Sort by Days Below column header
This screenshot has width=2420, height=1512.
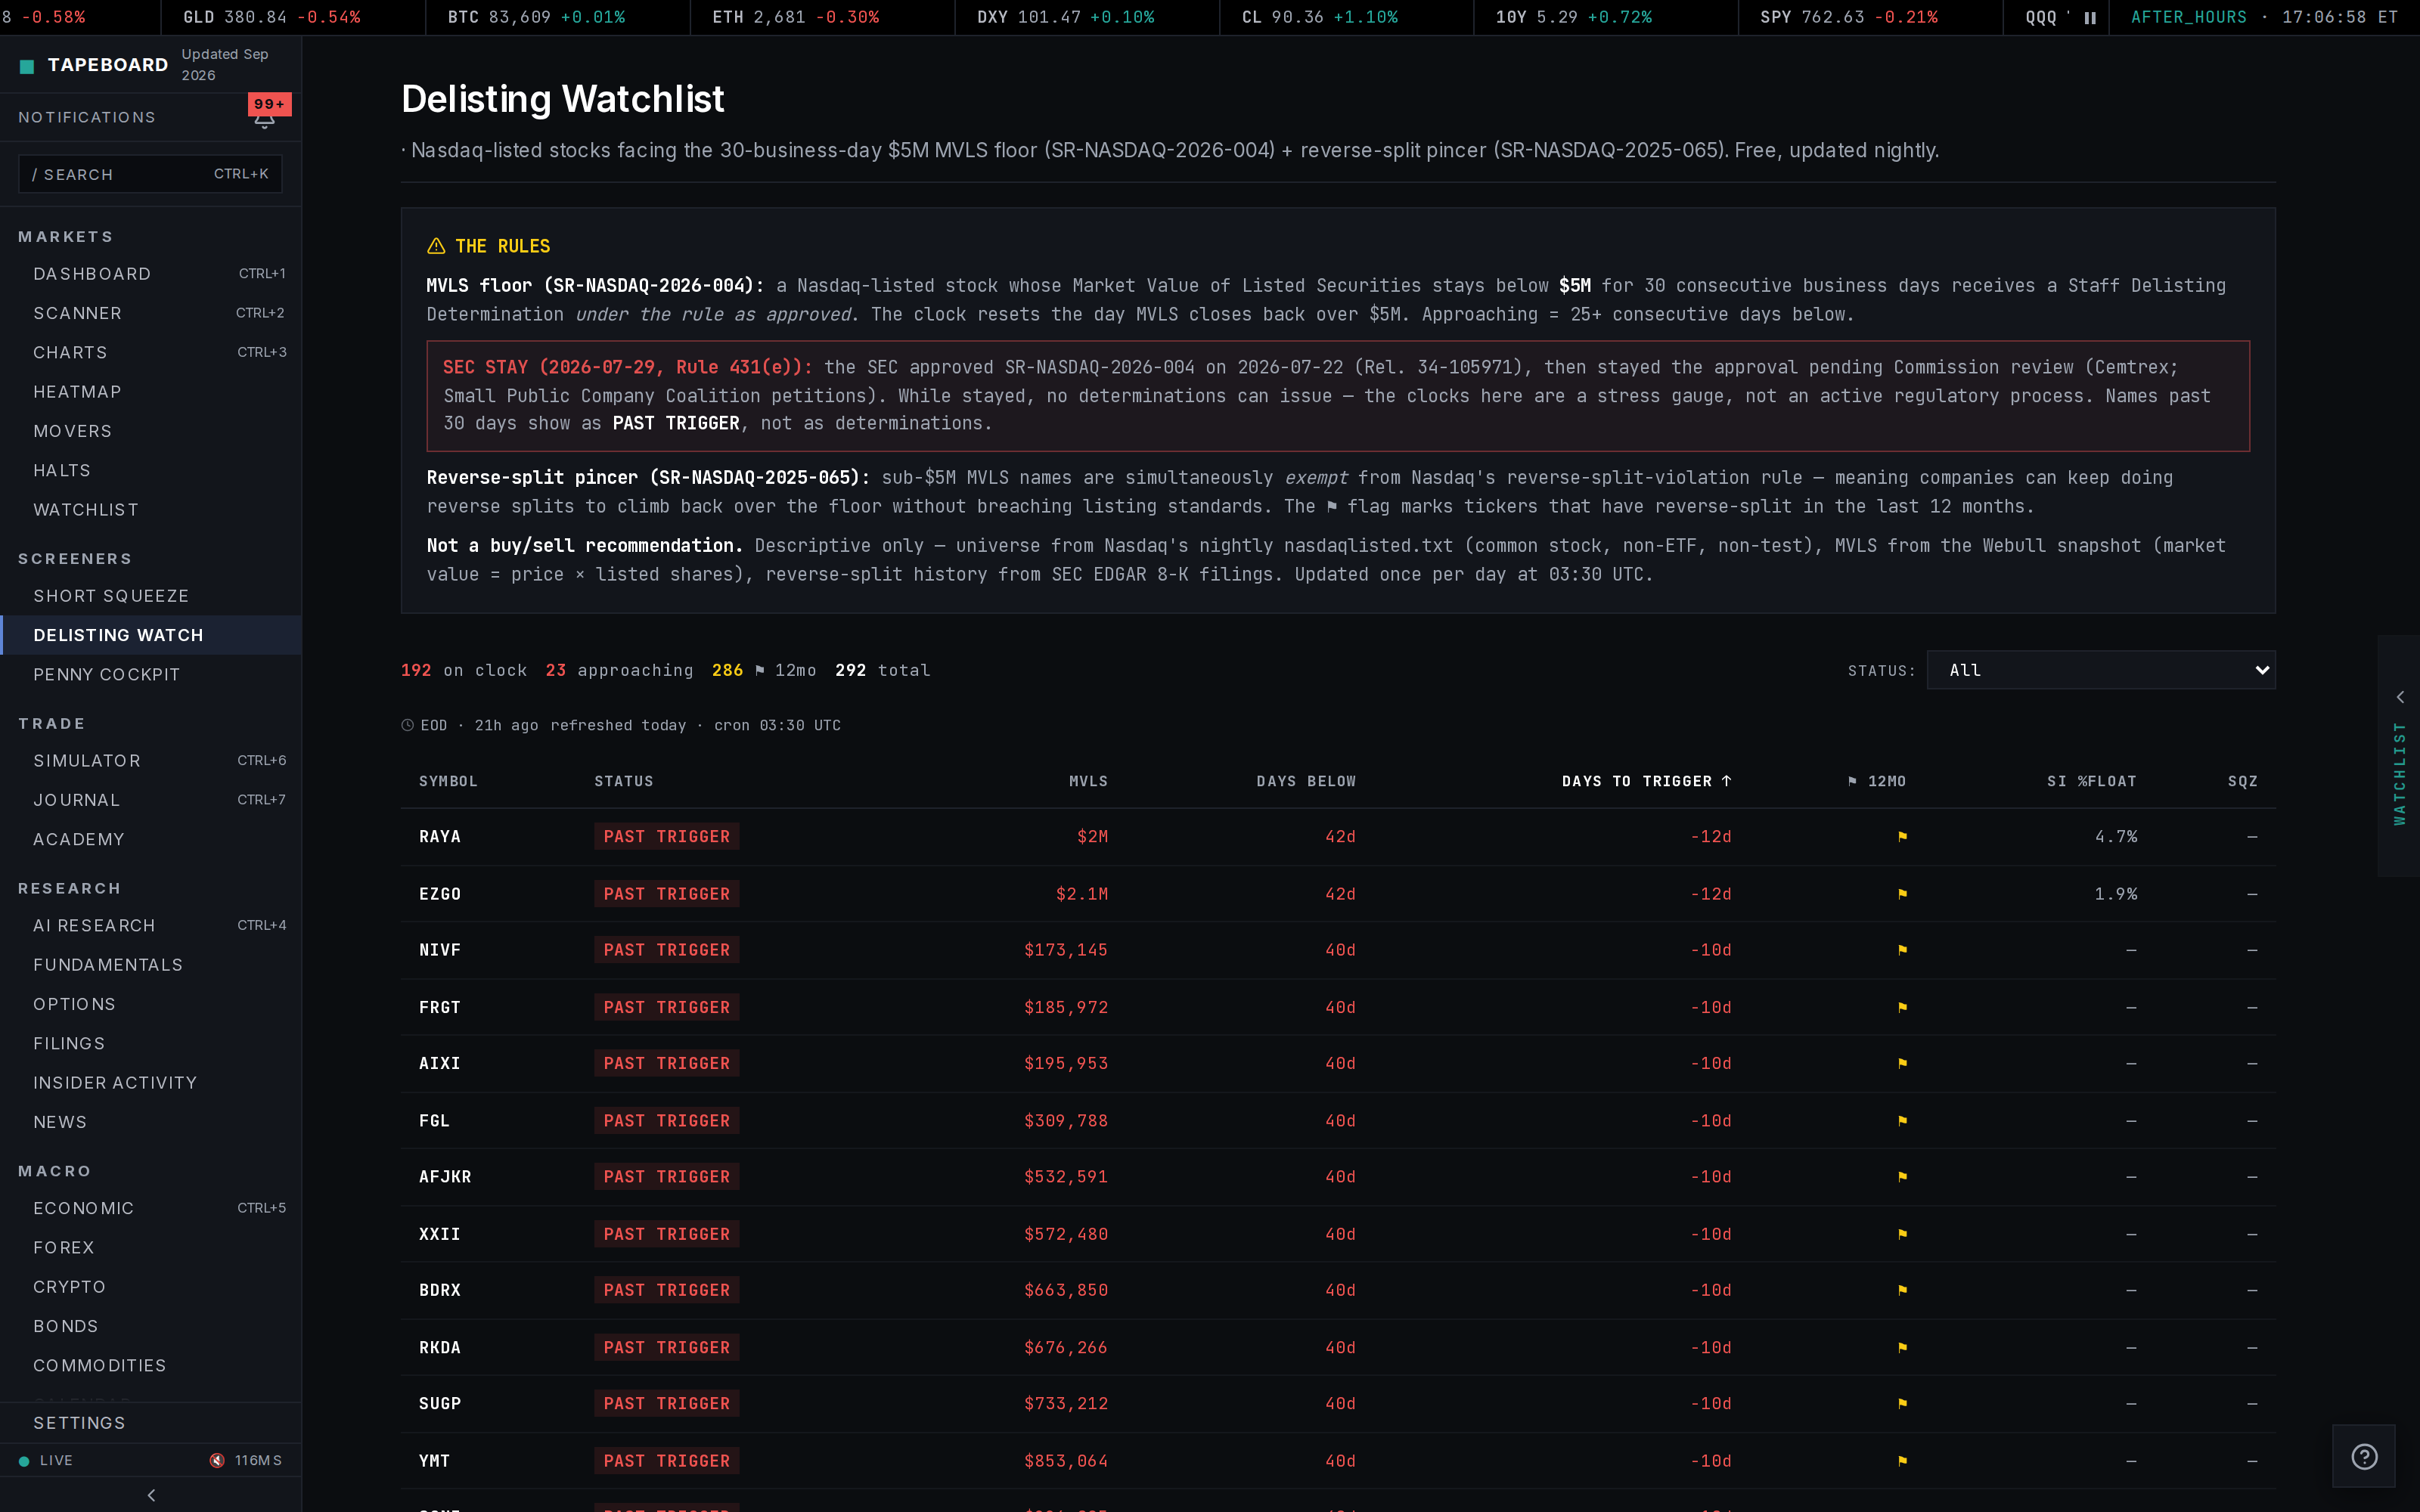pyautogui.click(x=1306, y=781)
